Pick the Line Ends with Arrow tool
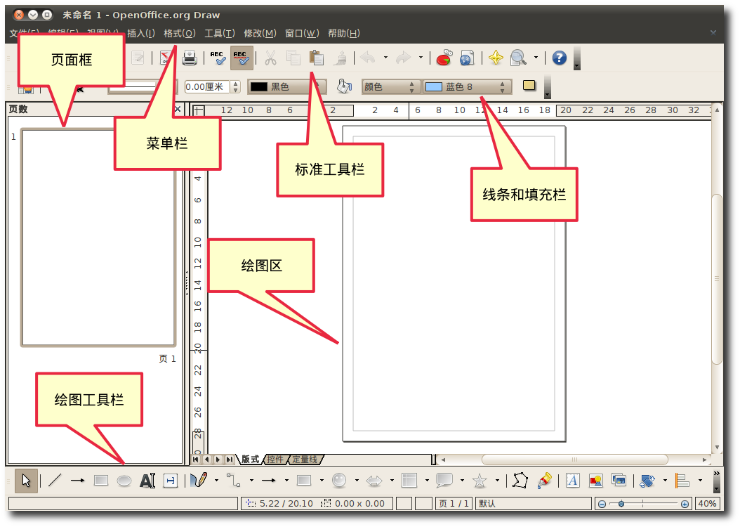 77,481
